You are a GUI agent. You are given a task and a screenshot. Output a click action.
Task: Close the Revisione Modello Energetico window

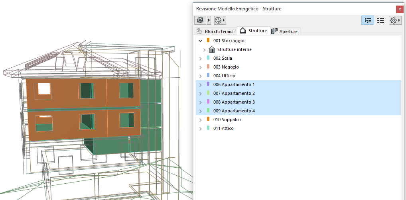[x=400, y=9]
